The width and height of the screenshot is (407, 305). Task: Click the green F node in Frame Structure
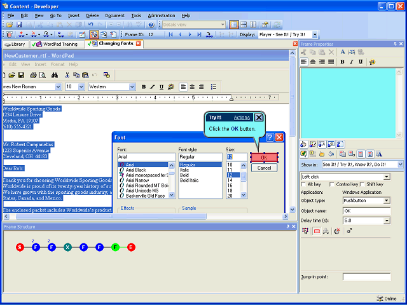(115, 247)
